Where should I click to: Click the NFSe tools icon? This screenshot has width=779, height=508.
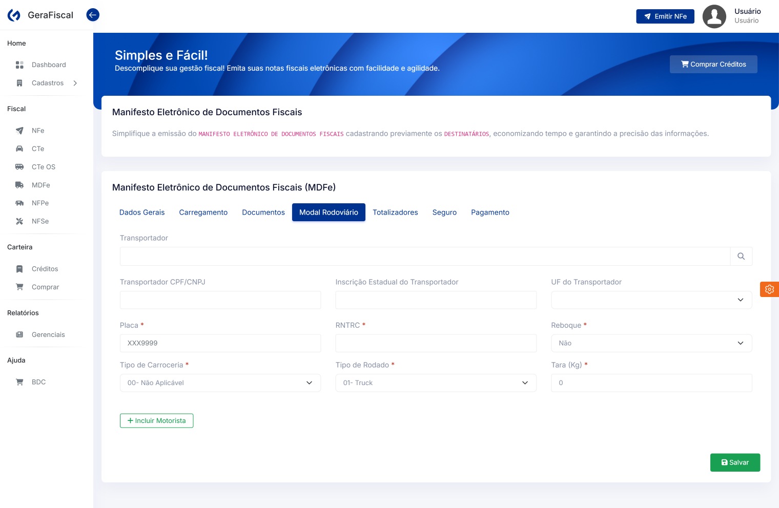point(19,221)
